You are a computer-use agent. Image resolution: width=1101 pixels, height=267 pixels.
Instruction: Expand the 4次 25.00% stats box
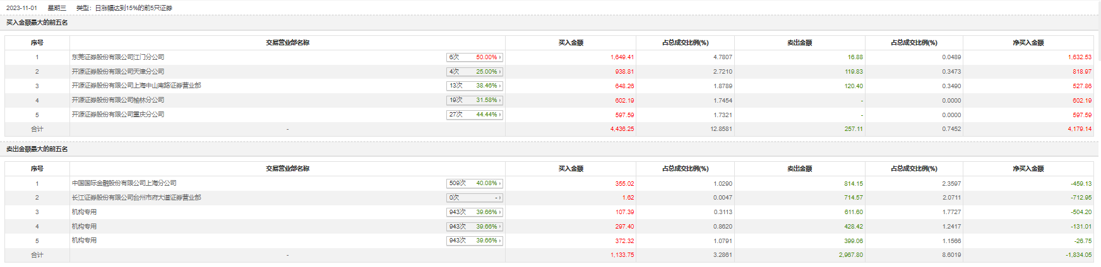475,72
